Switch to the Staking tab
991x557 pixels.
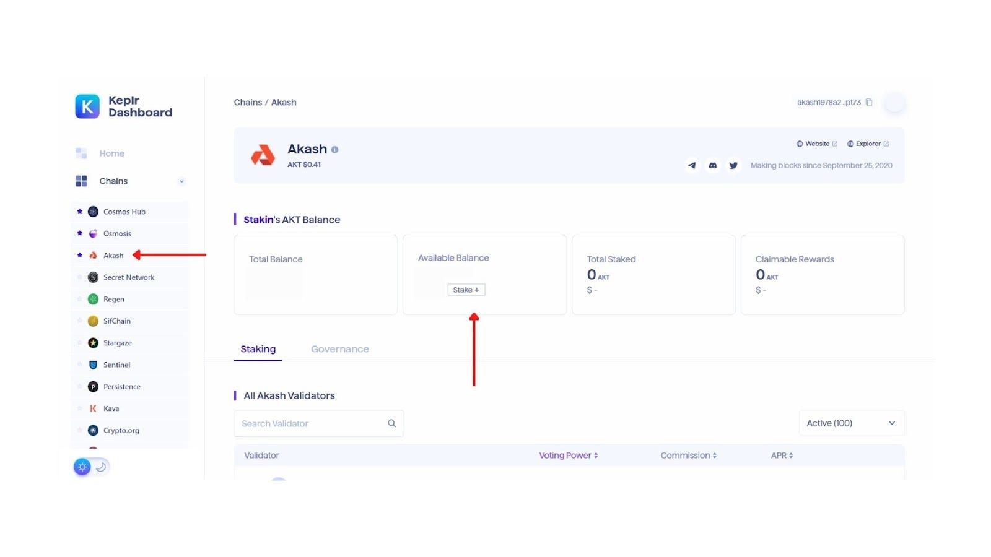coord(258,349)
